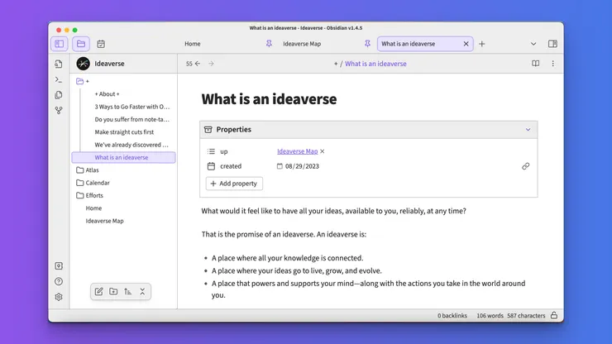The image size is (612, 344).
Task: Open the file explorer tab icon
Action: pyautogui.click(x=81, y=44)
